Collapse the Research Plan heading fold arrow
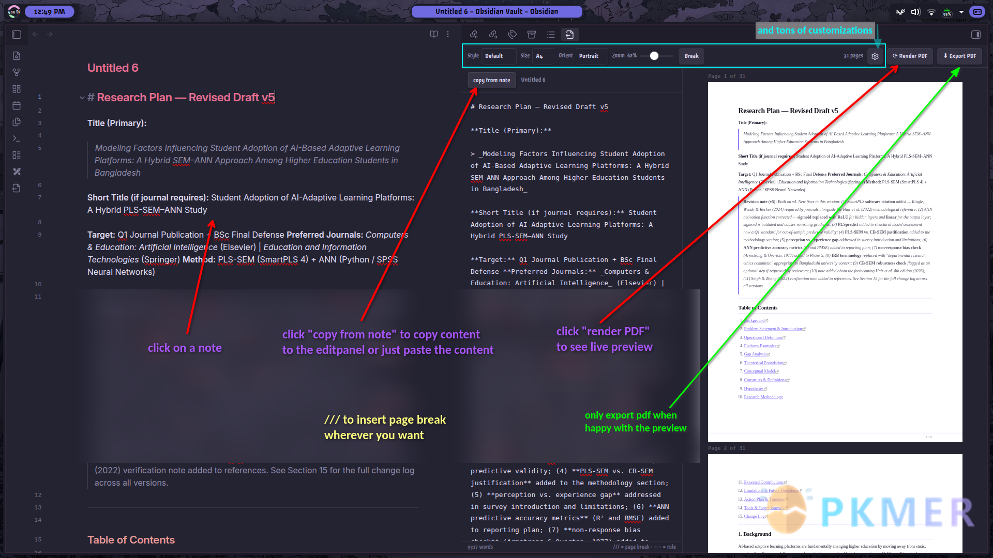Image resolution: width=993 pixels, height=558 pixels. point(82,98)
